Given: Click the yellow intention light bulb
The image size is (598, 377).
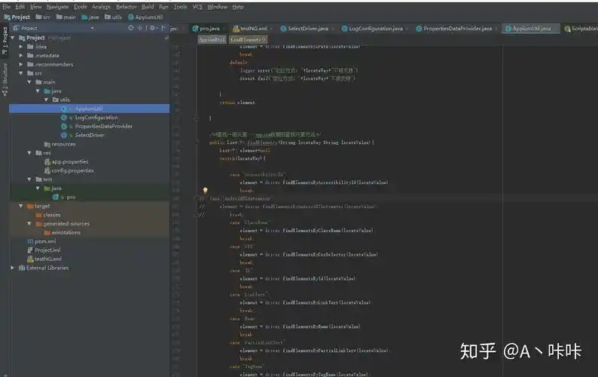Looking at the screenshot, I should (x=205, y=190).
